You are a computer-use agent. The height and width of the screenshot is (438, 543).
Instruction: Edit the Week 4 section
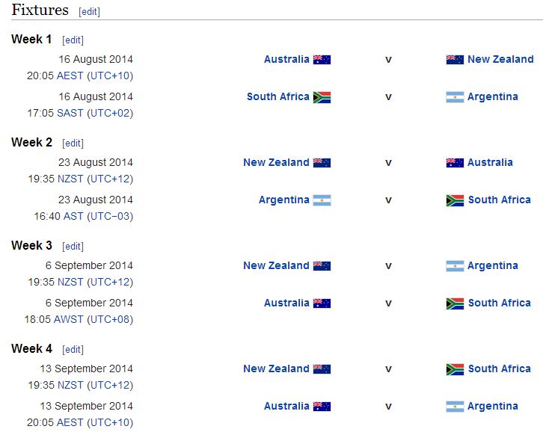tap(73, 350)
